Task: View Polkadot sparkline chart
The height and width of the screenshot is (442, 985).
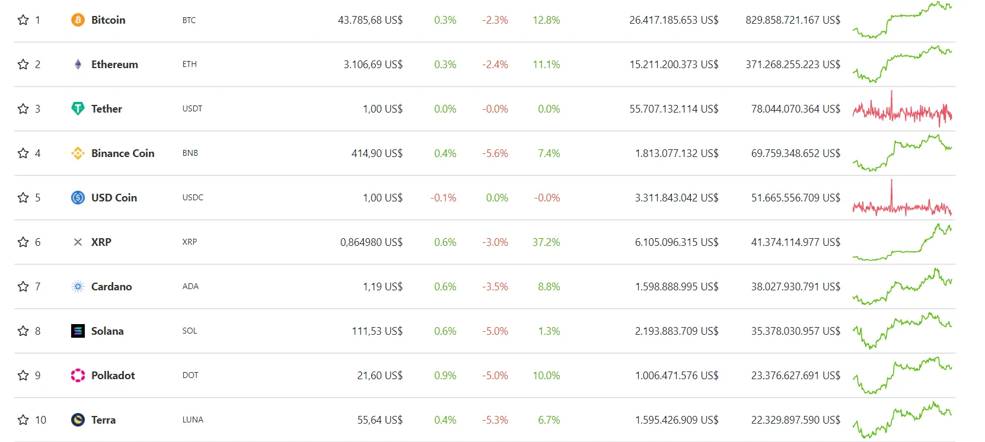Action: 903,376
